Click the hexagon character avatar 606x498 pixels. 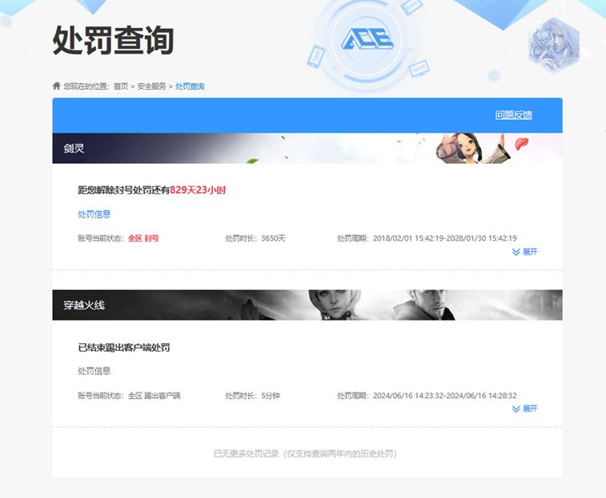(554, 45)
